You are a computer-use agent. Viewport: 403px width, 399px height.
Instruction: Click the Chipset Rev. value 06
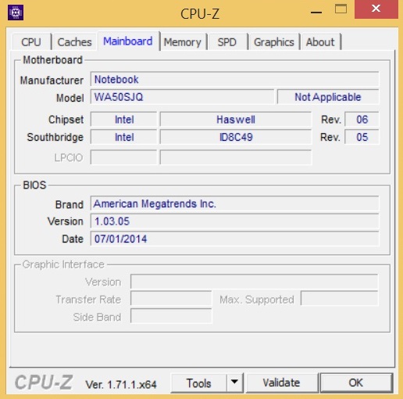[362, 120]
